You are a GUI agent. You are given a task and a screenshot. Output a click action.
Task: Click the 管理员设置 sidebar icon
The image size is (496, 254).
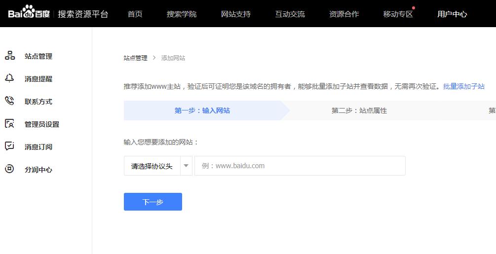click(x=10, y=124)
